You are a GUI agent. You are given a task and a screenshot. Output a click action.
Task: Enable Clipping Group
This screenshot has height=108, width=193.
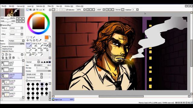tap(1, 49)
